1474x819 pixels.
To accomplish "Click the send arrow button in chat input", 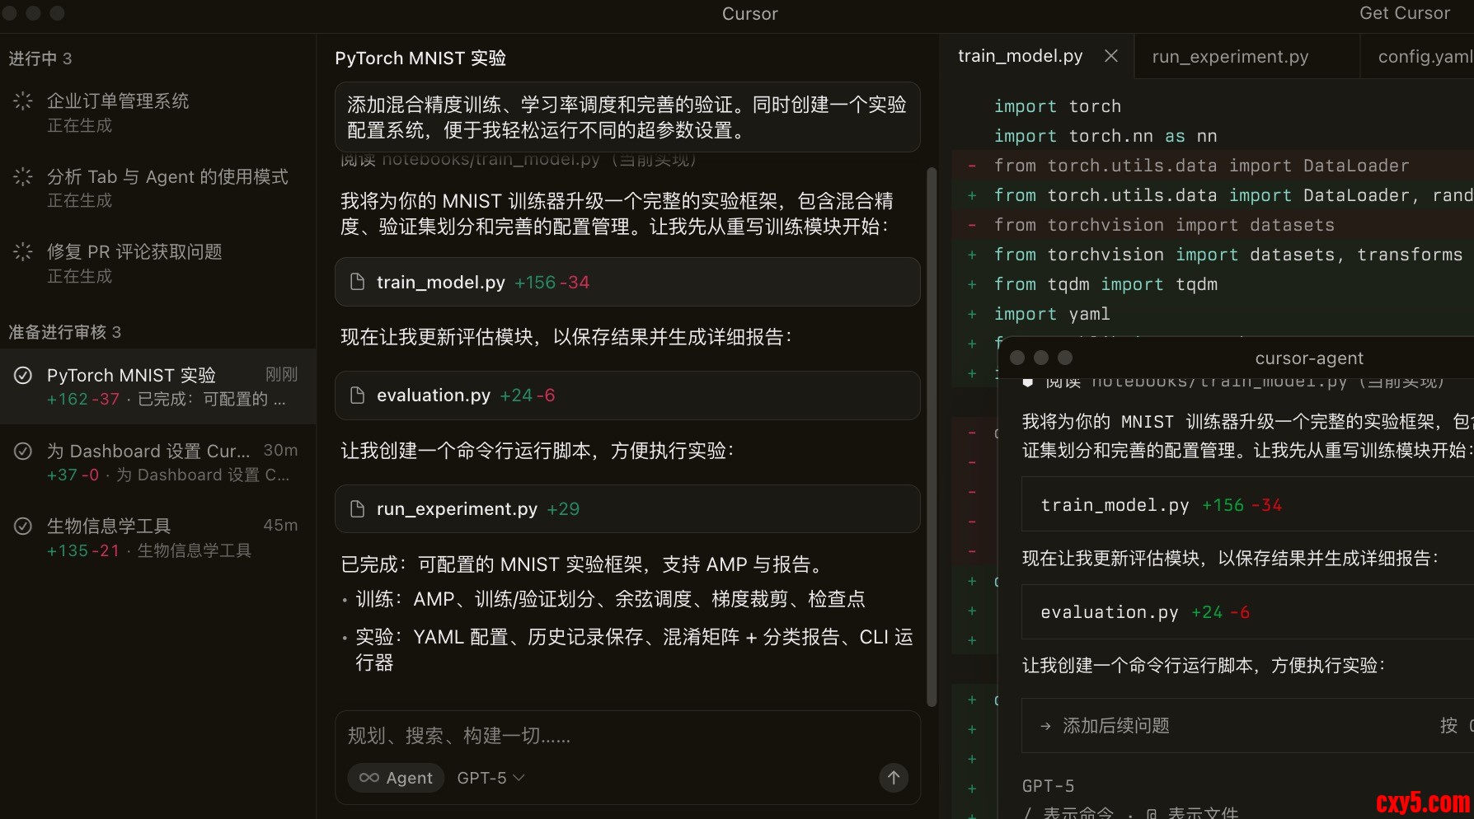I will click(x=893, y=777).
